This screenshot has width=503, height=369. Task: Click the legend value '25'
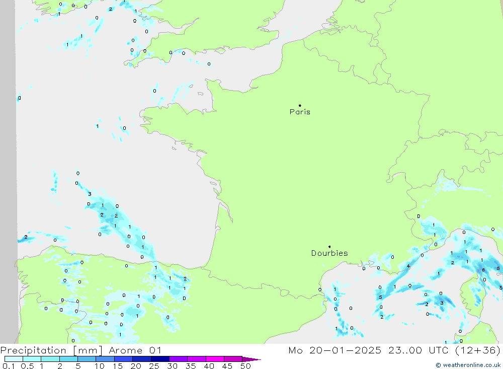tap(154, 366)
